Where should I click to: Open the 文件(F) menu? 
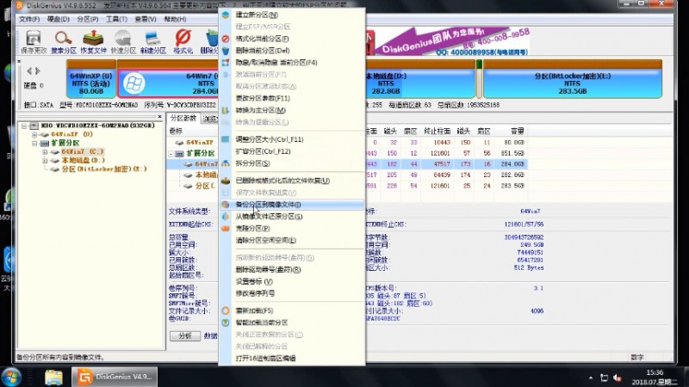29,19
